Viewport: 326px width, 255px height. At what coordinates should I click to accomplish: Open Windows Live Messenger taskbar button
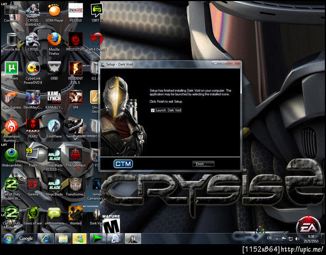click(79, 239)
